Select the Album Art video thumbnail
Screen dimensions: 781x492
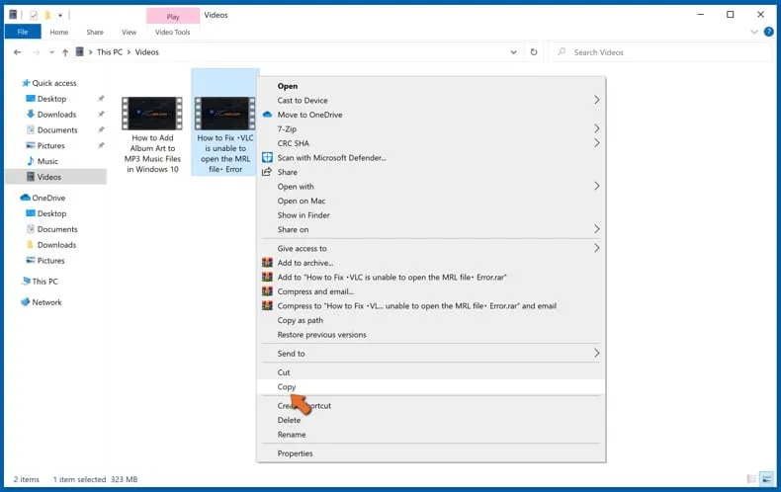(x=152, y=114)
